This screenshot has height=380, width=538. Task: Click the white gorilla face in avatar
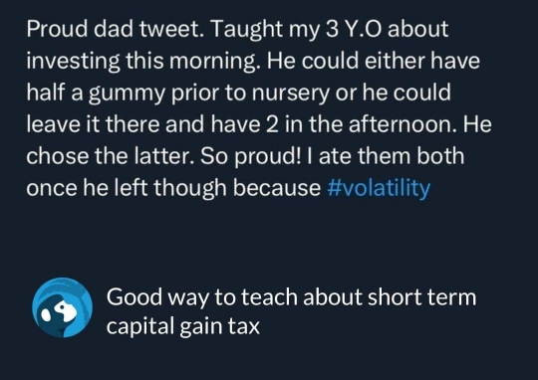click(x=61, y=310)
